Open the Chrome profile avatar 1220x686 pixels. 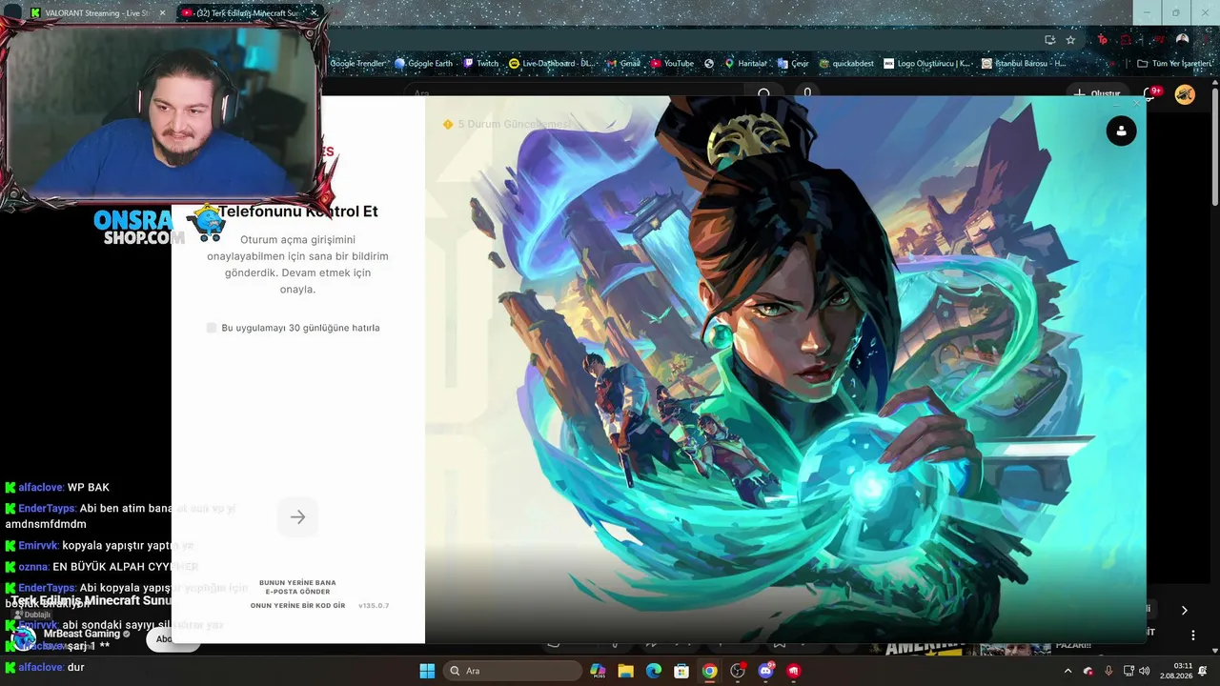[1183, 40]
